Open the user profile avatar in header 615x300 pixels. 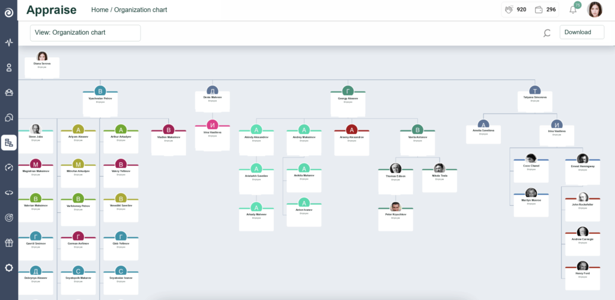(595, 10)
